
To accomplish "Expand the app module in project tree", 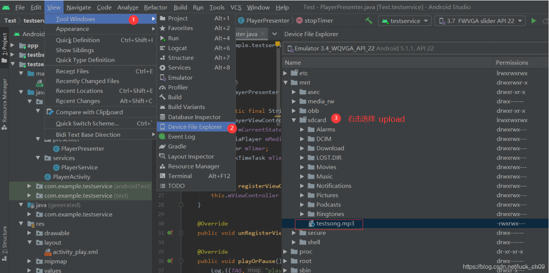I will (13, 45).
